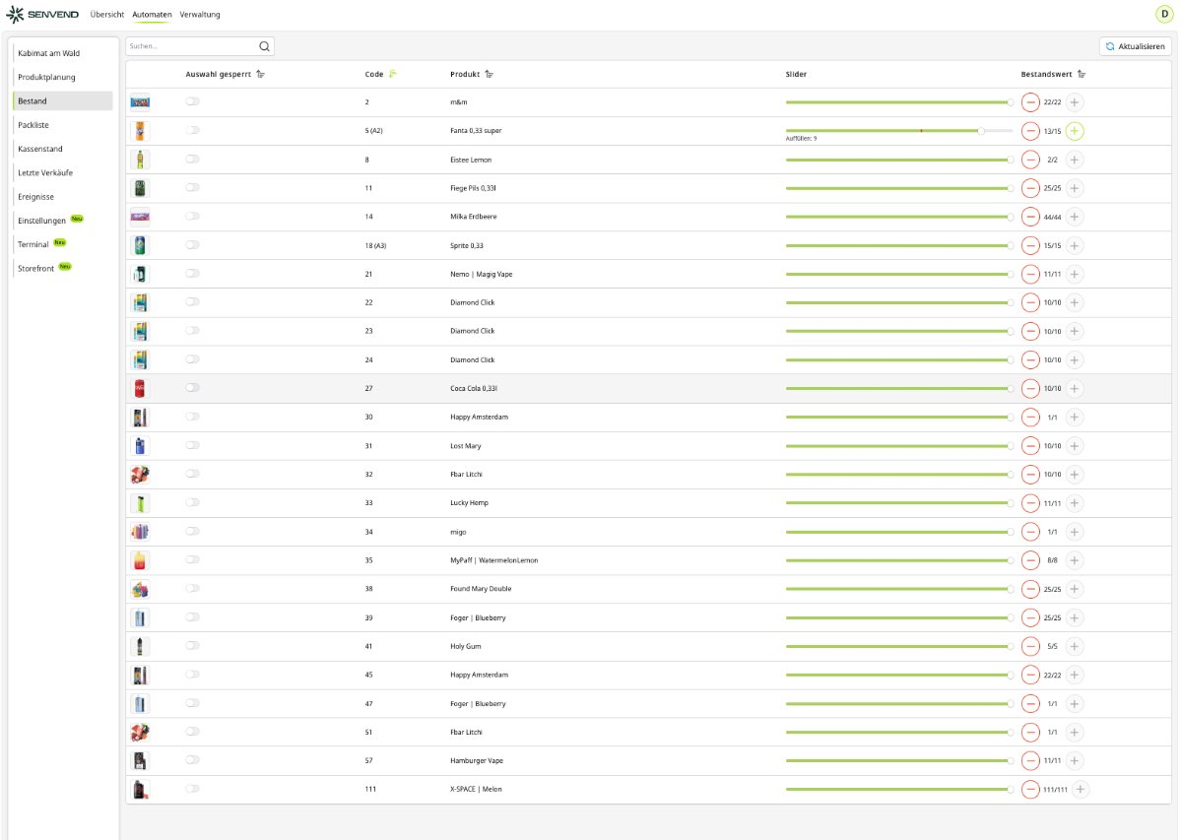Viewport: 1182px width, 840px height.
Task: Select Packliste in the sidebar
Action: [63, 125]
